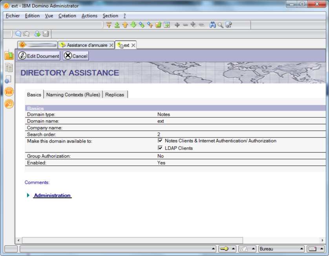
Task: Click the stacked documents icon in left sidebar
Action: click(x=9, y=67)
